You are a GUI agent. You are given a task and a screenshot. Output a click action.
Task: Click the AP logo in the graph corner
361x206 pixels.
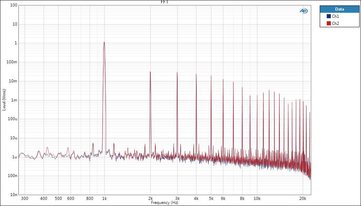coord(304,11)
